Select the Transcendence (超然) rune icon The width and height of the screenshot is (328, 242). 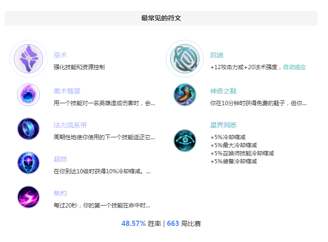click(x=28, y=163)
